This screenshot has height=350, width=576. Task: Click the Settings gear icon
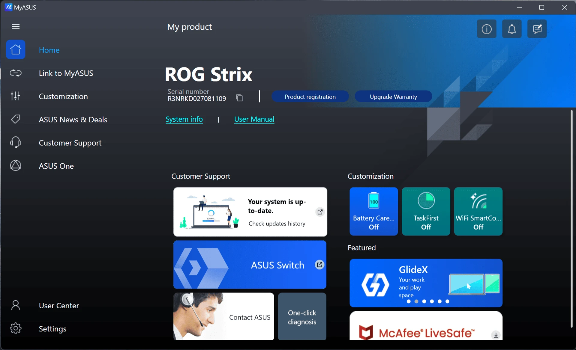point(16,328)
